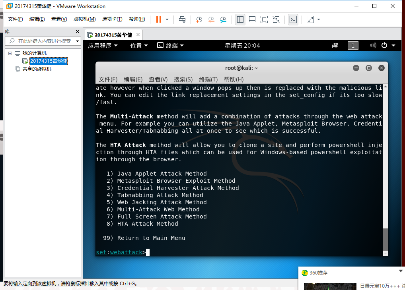The width and height of the screenshot is (405, 290).
Task: Open the 查看(V) menu in VMware
Action: click(x=59, y=19)
